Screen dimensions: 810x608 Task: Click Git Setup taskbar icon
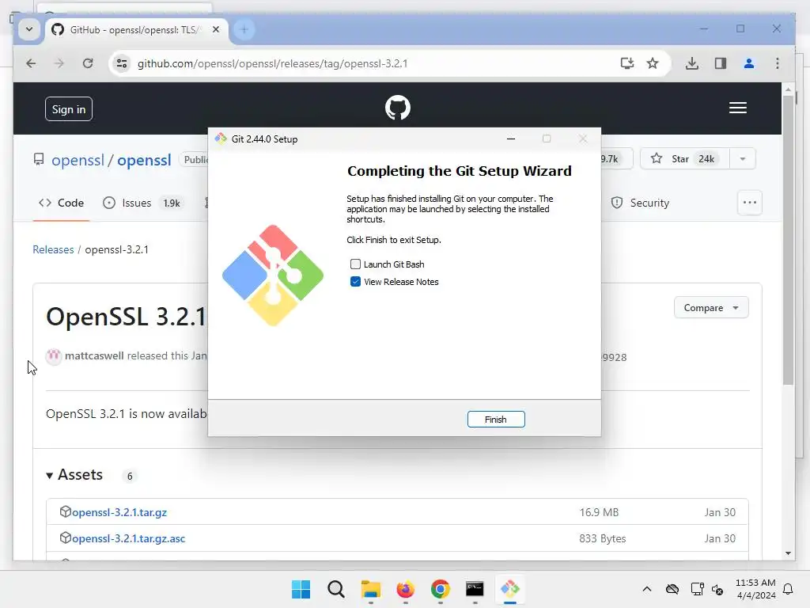coord(510,589)
